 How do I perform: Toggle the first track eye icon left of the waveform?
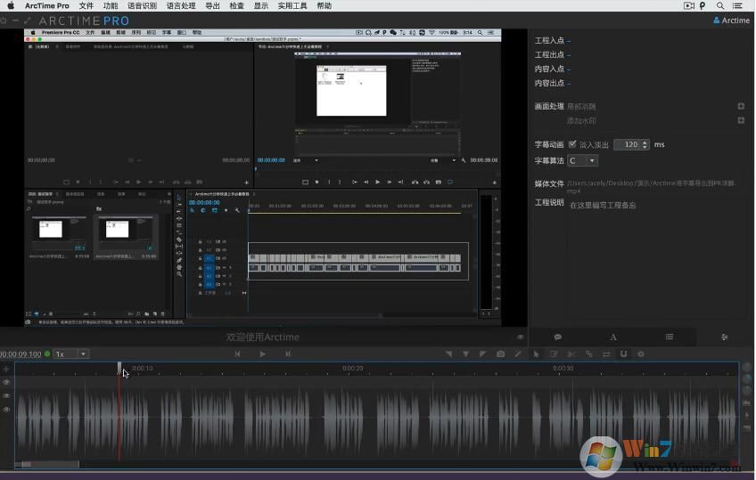(x=6, y=382)
